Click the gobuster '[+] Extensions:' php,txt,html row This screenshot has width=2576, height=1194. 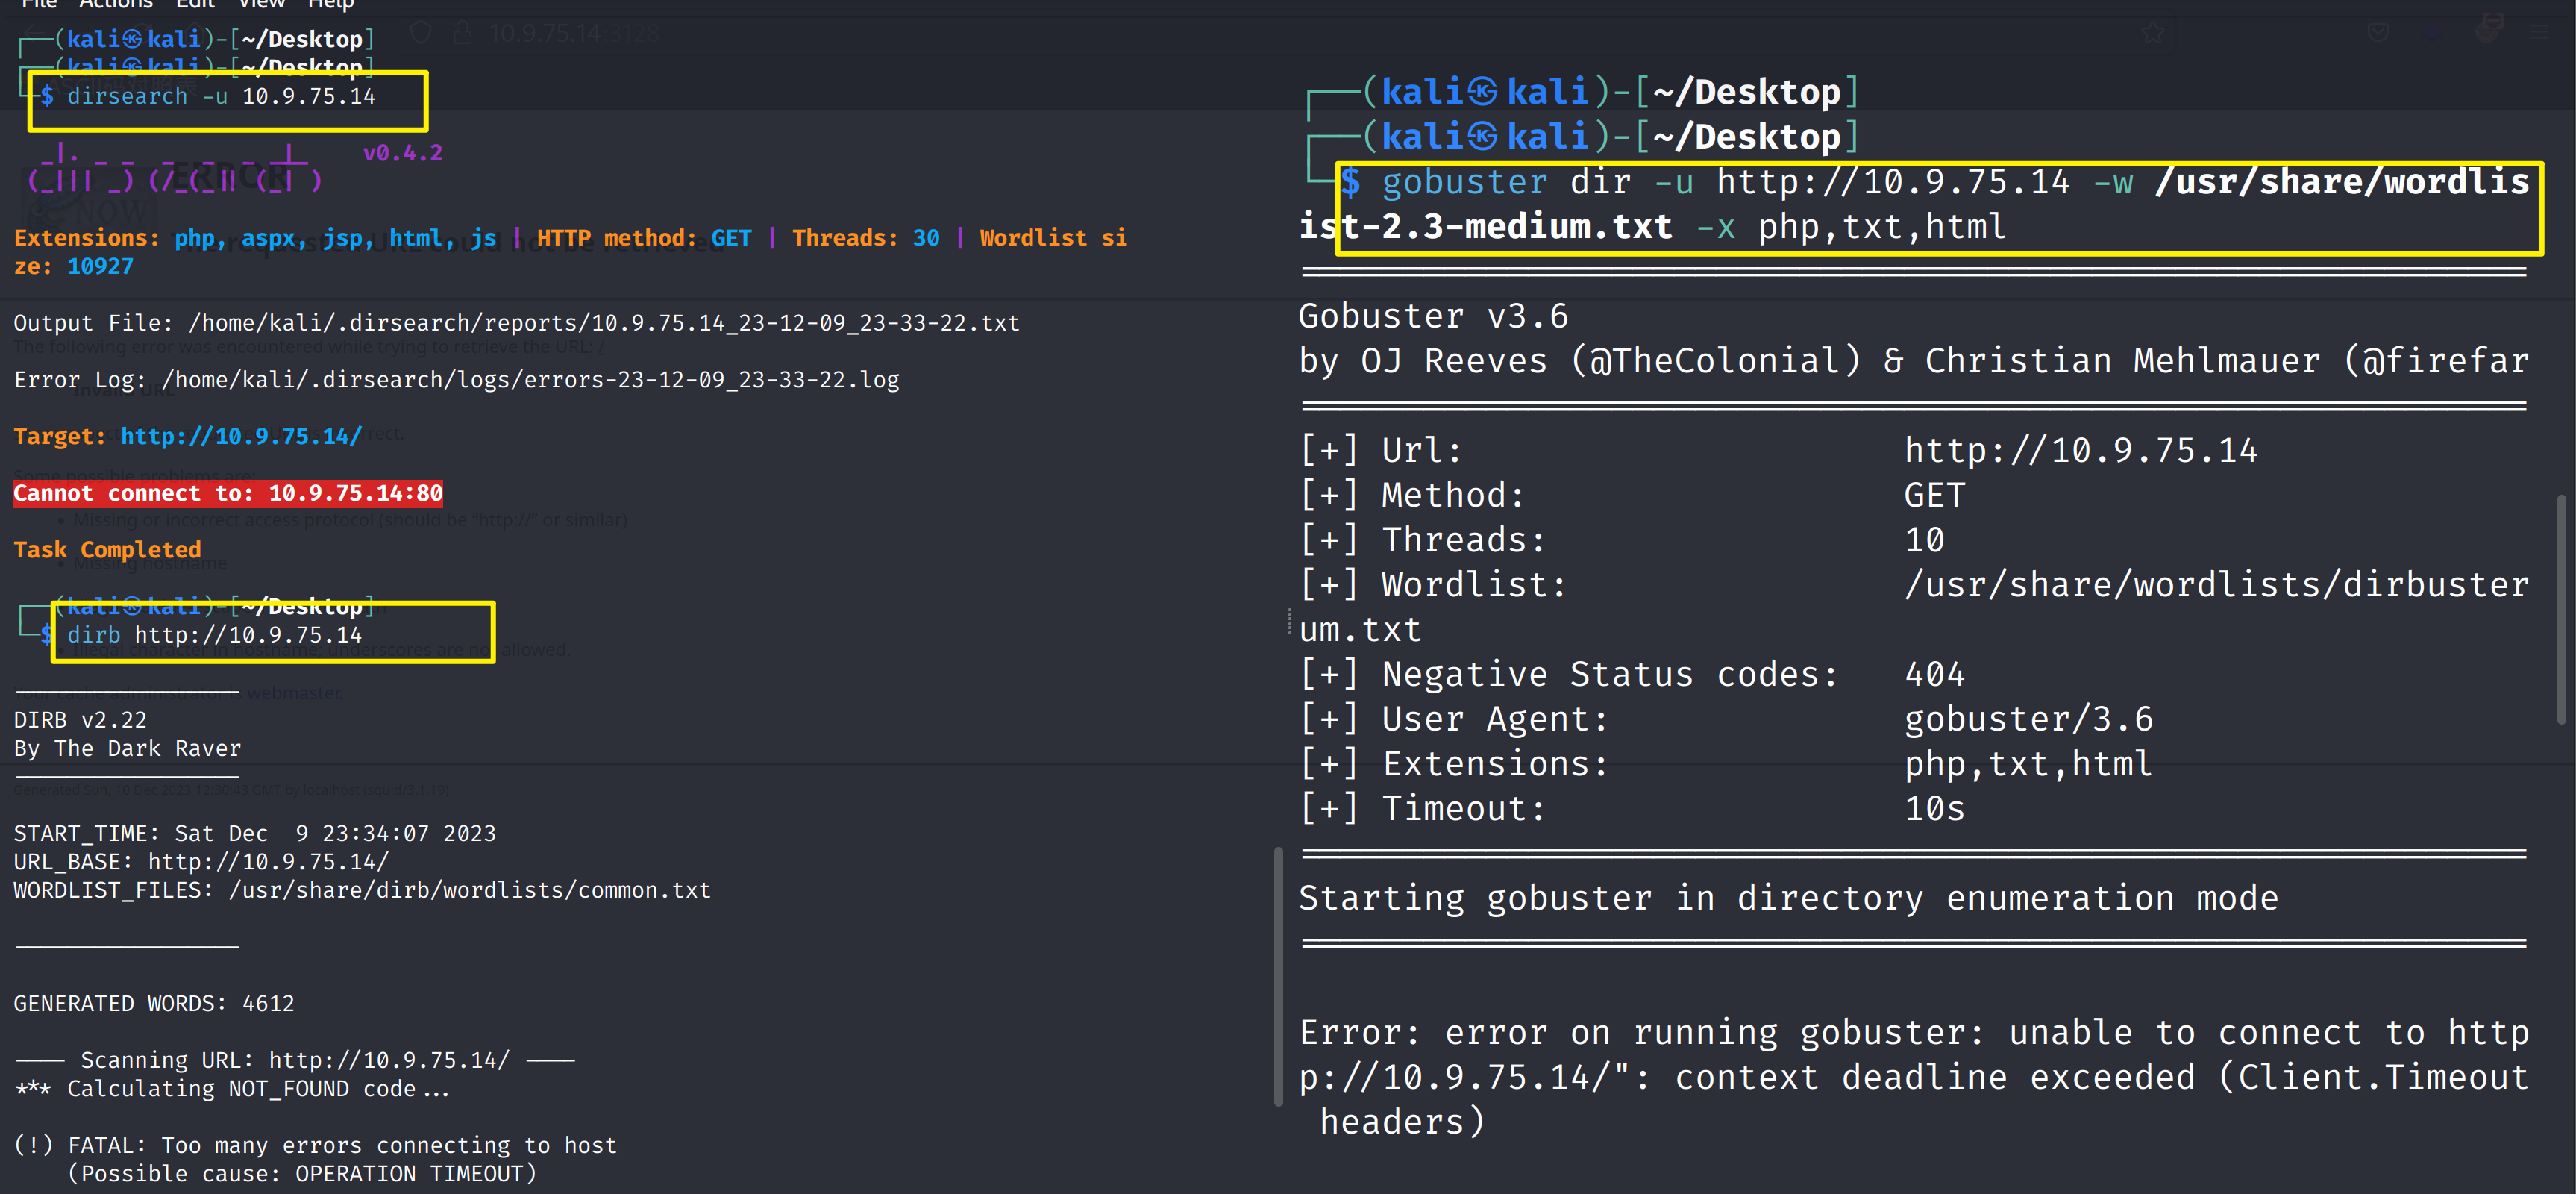click(x=1725, y=765)
